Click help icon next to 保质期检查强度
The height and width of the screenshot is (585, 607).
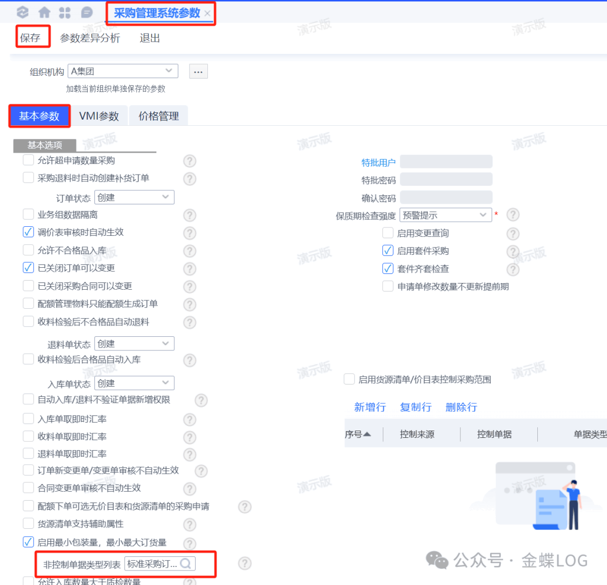click(x=513, y=215)
